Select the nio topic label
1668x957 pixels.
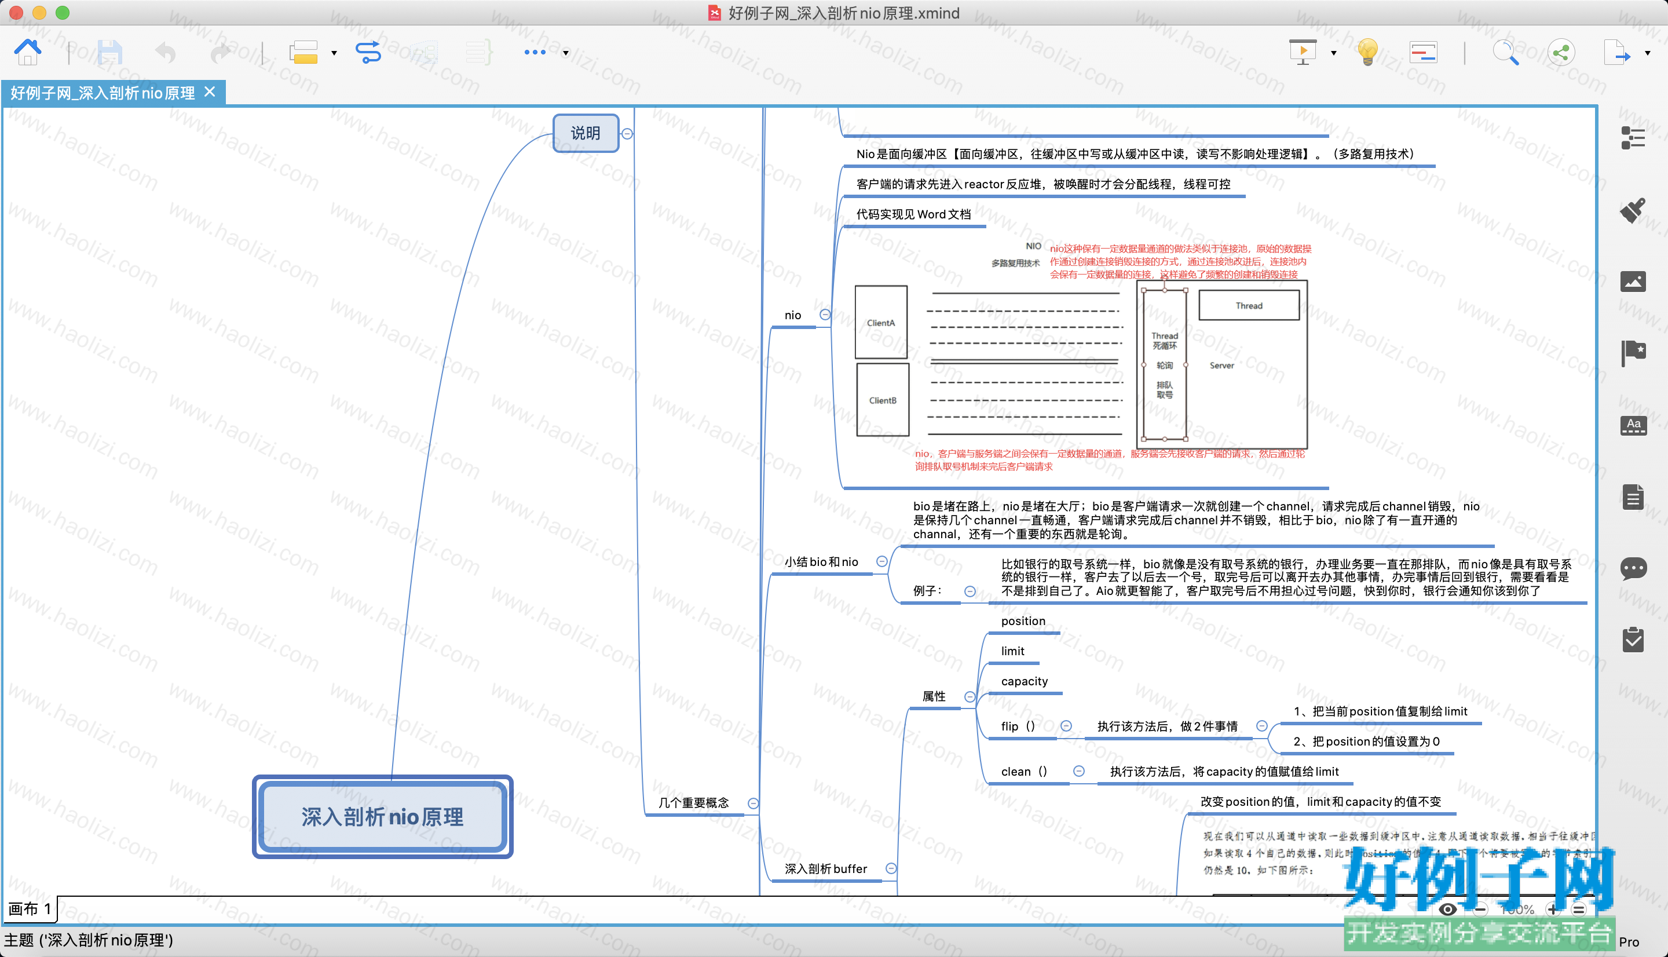793,315
